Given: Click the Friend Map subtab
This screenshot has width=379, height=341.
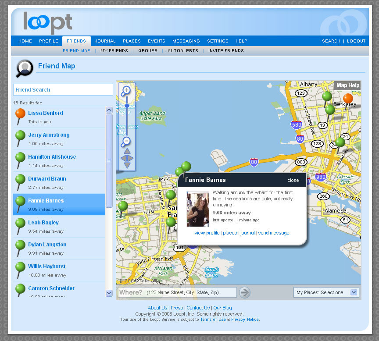Looking at the screenshot, I should [76, 51].
